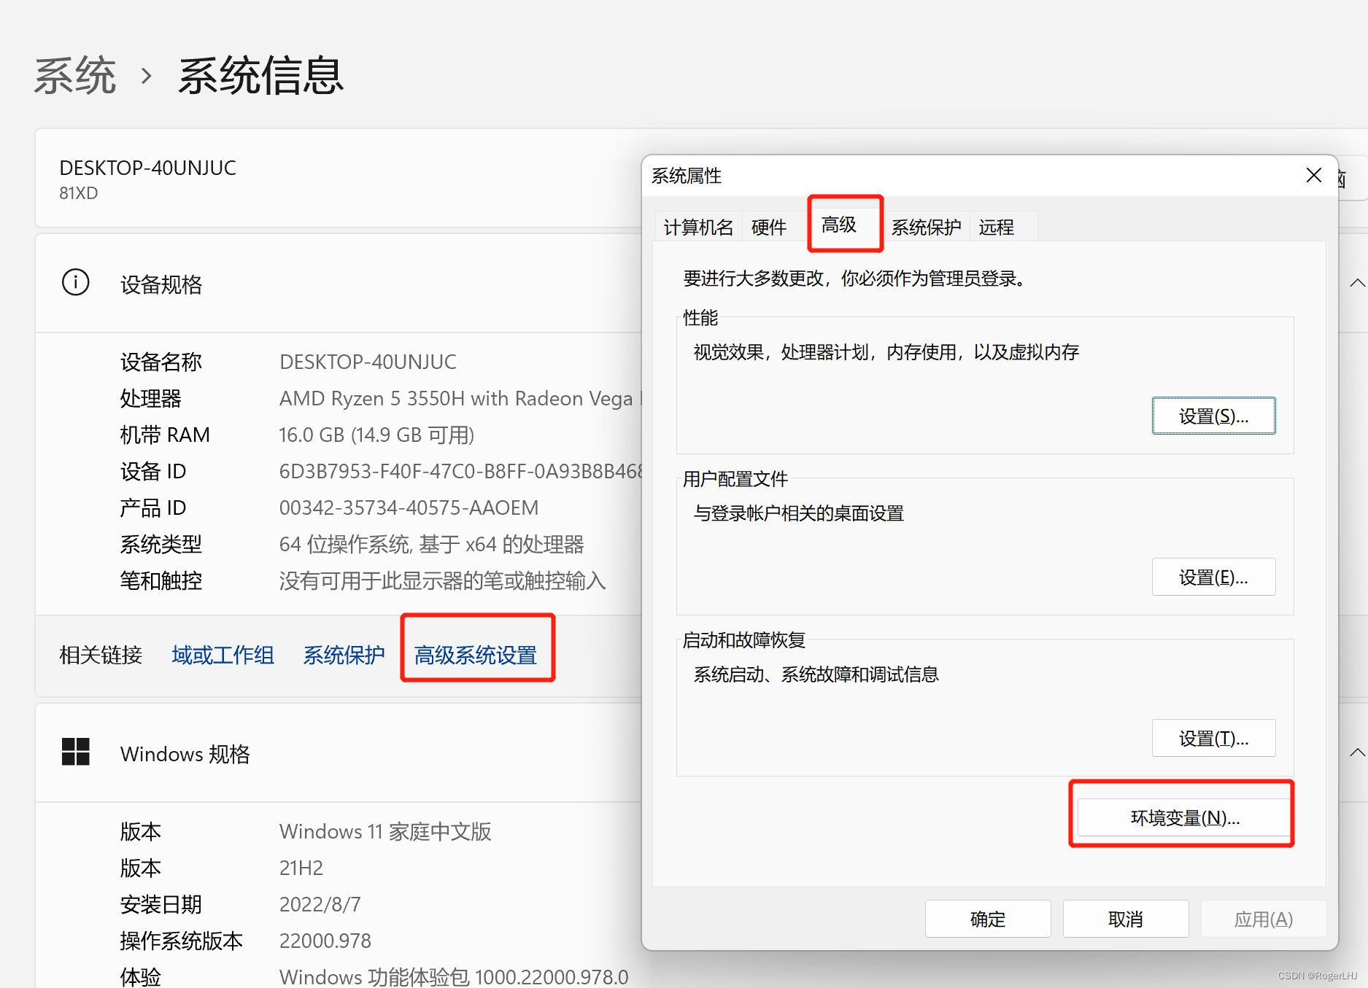Open the 高级系统设置 link
This screenshot has width=1368, height=988.
tap(476, 655)
